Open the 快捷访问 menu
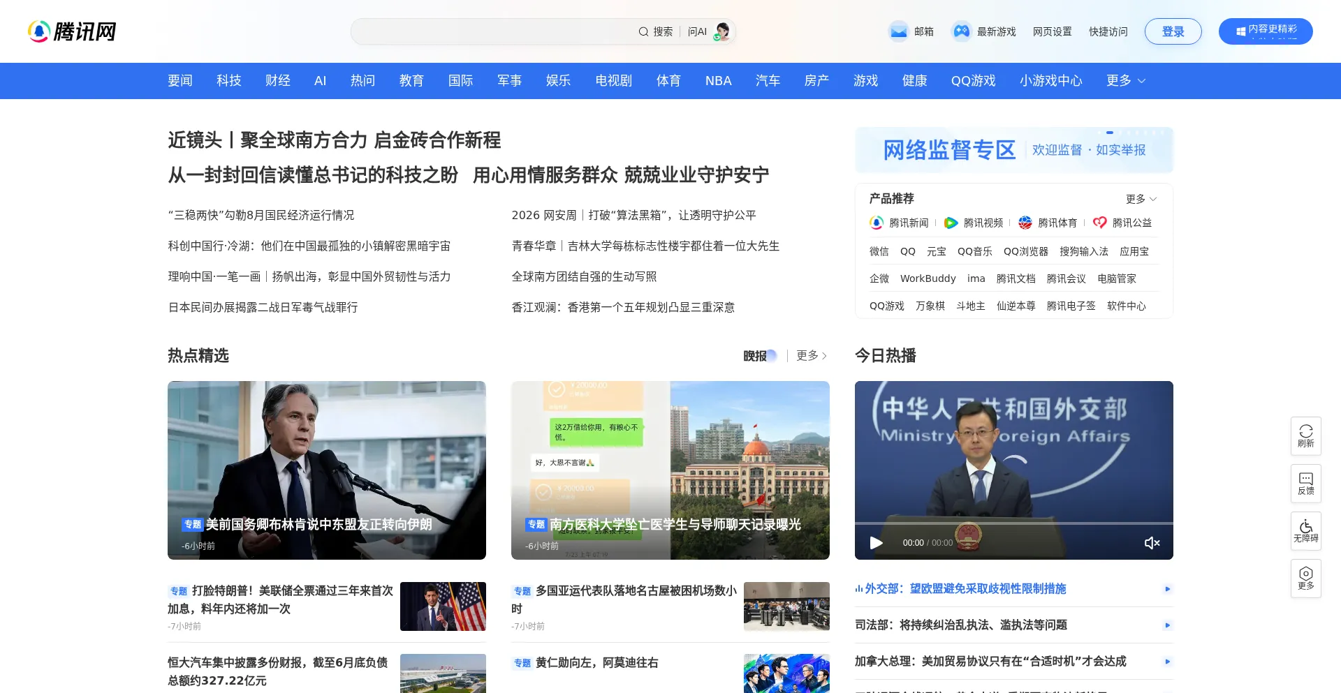Image resolution: width=1341 pixels, height=693 pixels. (1108, 31)
